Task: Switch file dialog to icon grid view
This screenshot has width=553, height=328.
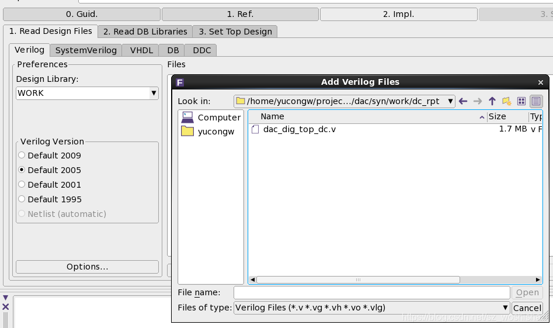Action: (521, 101)
